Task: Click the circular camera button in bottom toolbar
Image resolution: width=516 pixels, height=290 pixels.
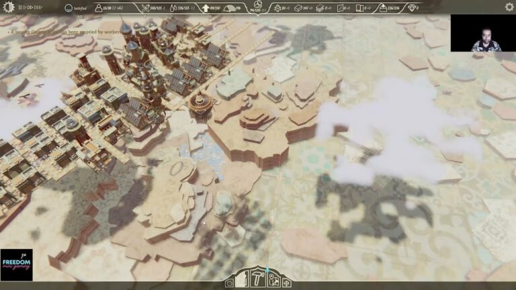Action: click(x=229, y=283)
